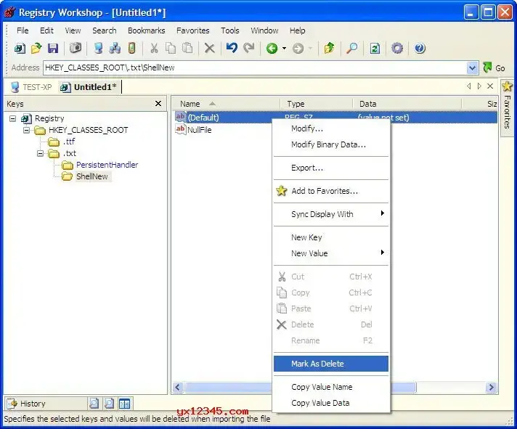Open the Tools menu
The height and width of the screenshot is (429, 517).
click(229, 30)
